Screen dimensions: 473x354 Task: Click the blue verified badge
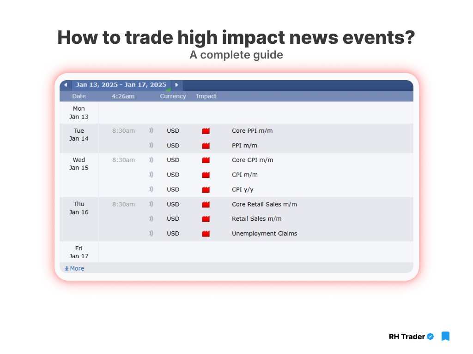[431, 336]
